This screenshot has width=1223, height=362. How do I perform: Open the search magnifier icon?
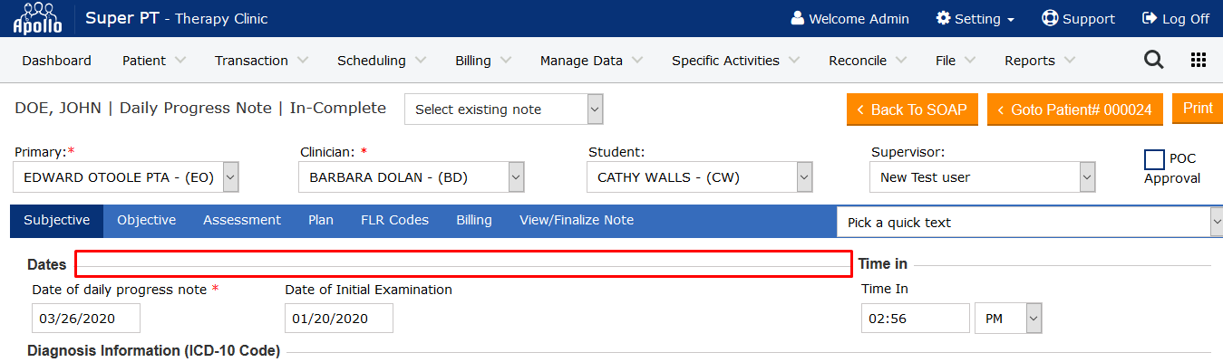tap(1153, 60)
